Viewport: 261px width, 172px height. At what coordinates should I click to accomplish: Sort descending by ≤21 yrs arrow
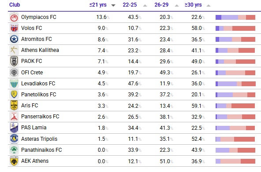[x=113, y=5]
